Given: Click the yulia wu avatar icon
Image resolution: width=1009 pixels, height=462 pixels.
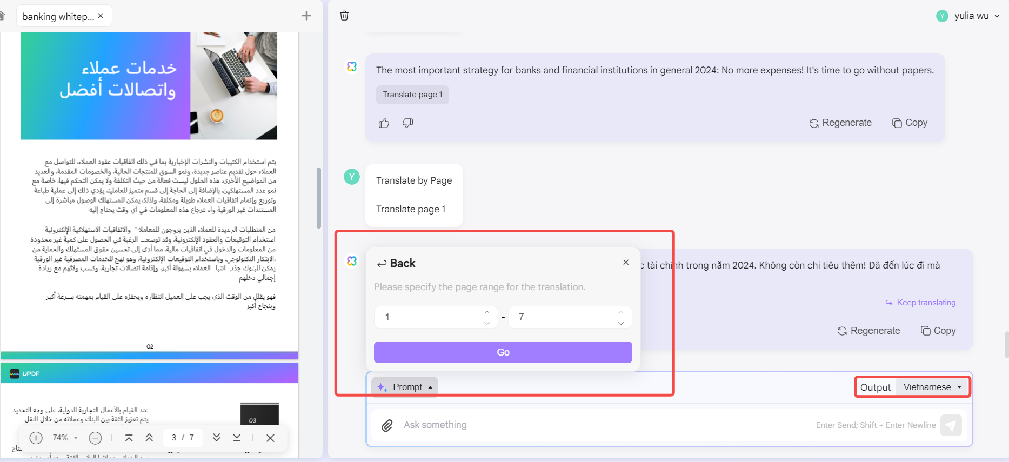Looking at the screenshot, I should tap(942, 16).
